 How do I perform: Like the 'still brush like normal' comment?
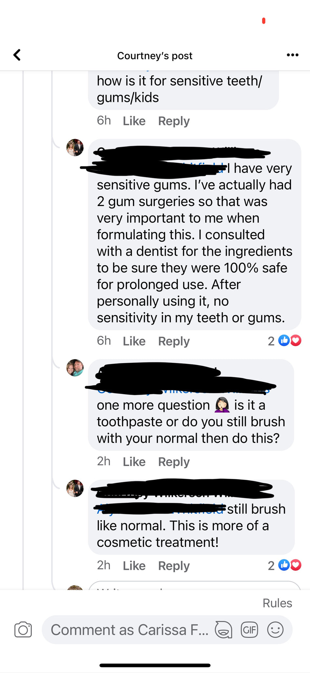pos(134,566)
